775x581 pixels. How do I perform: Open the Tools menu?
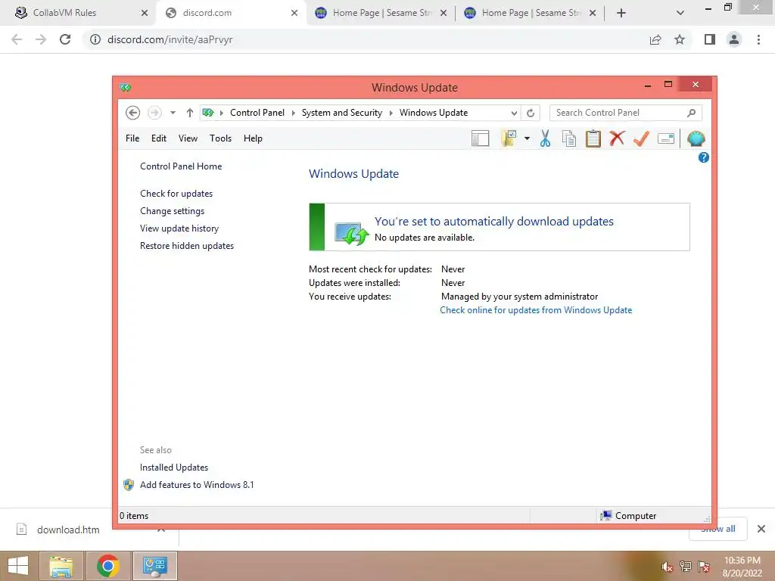pos(220,138)
